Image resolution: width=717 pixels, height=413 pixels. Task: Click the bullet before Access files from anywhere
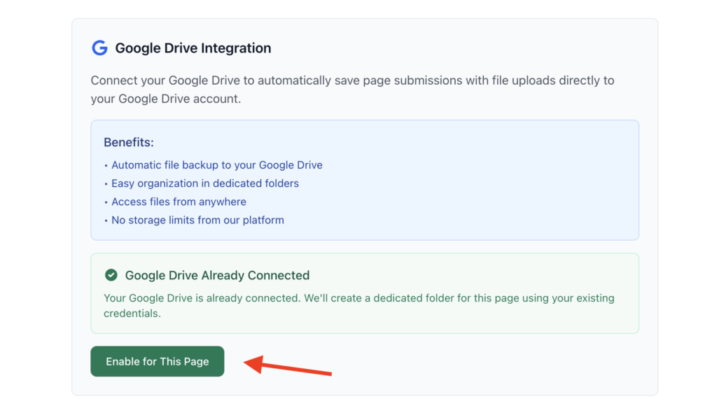click(x=106, y=202)
